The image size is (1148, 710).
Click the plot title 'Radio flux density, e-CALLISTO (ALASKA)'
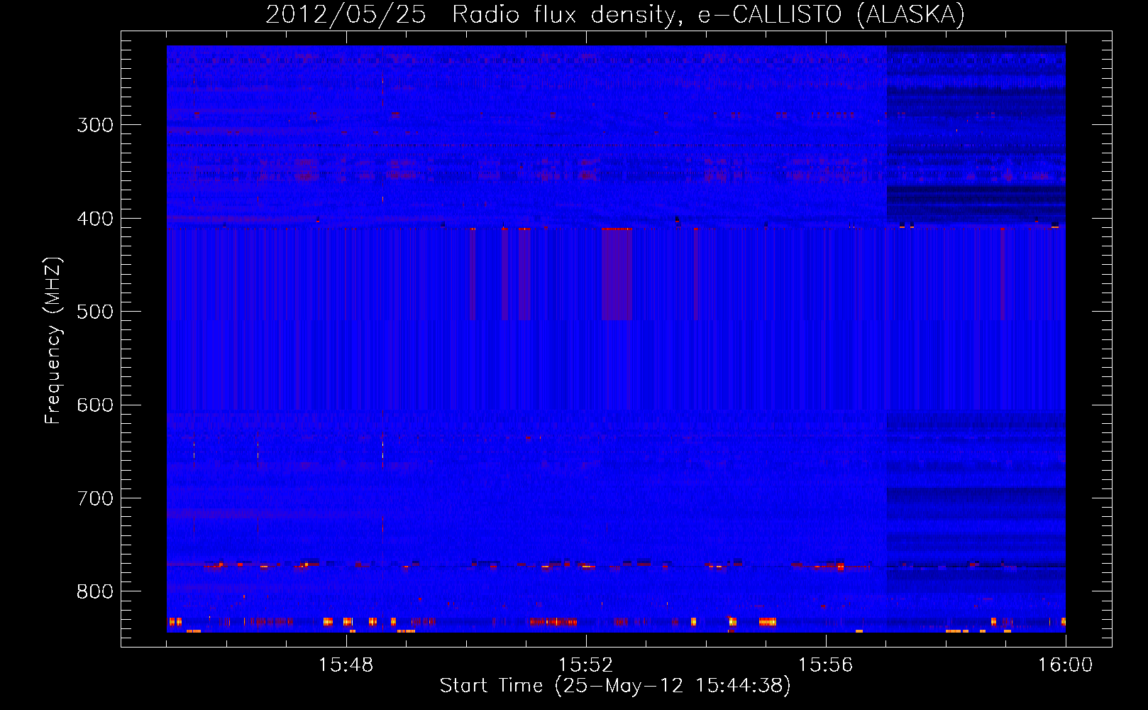[x=708, y=14]
